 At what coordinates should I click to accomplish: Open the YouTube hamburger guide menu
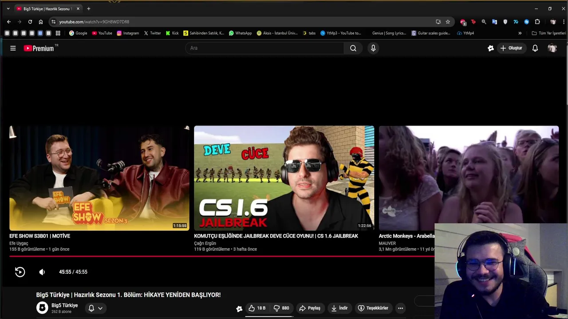[x=13, y=48]
